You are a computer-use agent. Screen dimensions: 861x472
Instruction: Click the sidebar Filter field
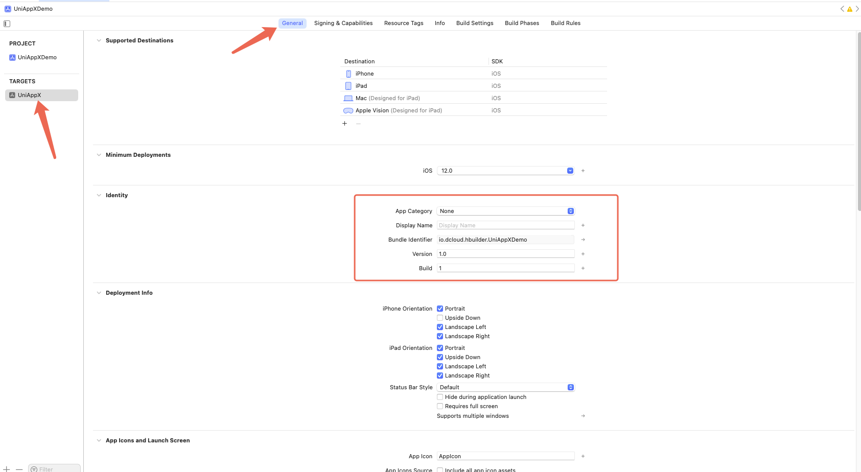click(x=54, y=468)
